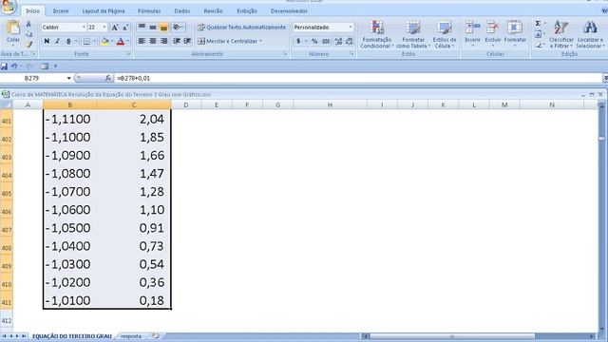Open the Name Box dropdown arrow
This screenshot has height=342, width=608.
click(68, 78)
